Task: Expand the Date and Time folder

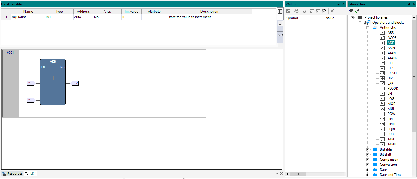Action: 367,175
